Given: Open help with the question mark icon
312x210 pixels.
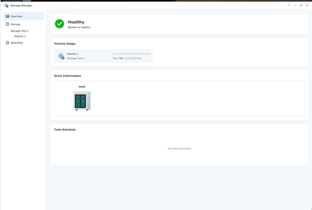Looking at the screenshot, I should (x=289, y=6).
